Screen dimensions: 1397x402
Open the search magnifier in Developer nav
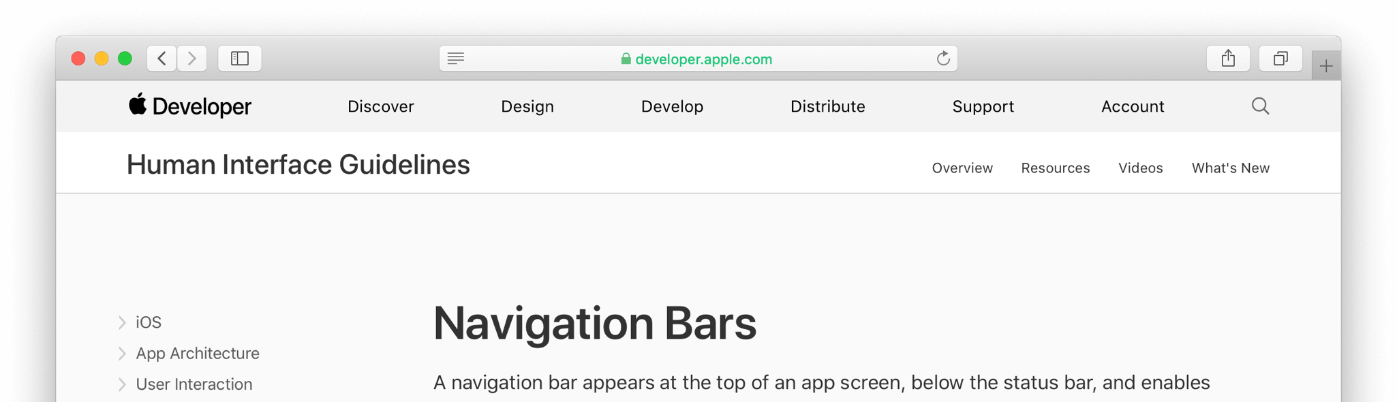coord(1261,106)
